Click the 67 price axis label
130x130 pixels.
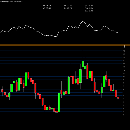(123, 99)
